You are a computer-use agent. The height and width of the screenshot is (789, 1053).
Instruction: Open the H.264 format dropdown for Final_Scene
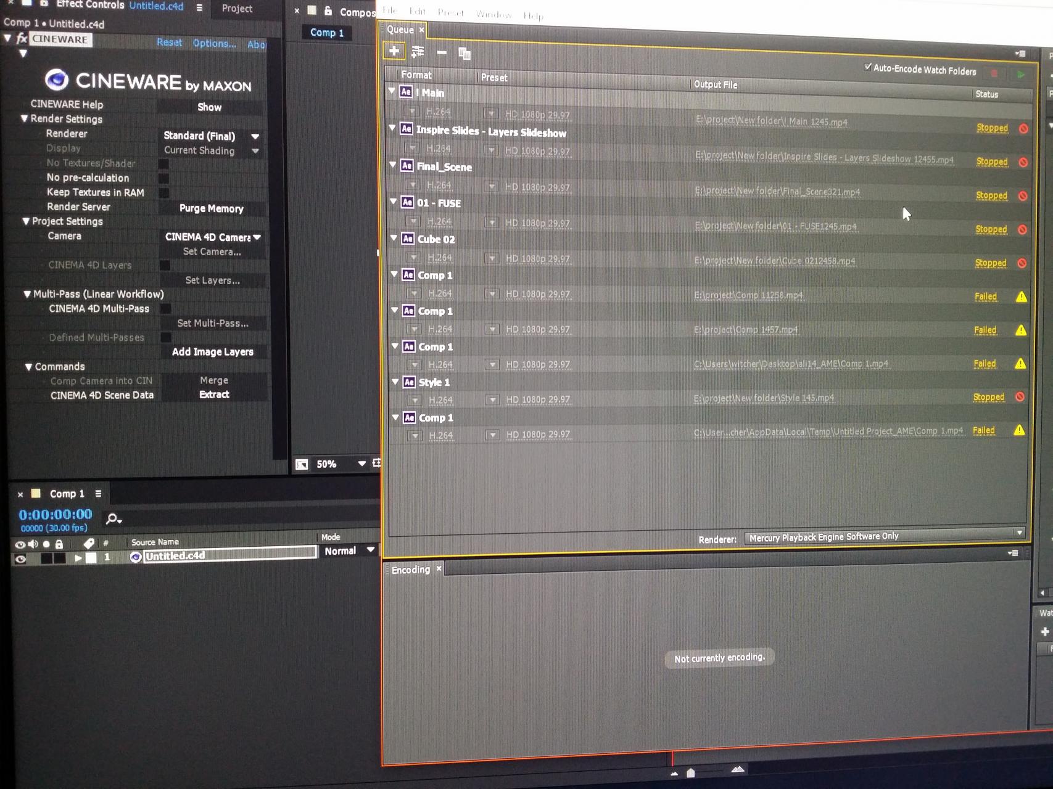[x=413, y=184]
